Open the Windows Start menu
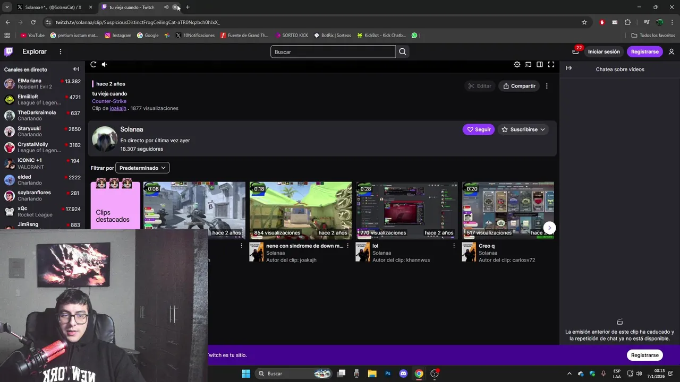 coord(246,374)
